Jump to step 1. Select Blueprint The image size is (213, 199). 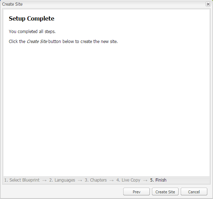pyautogui.click(x=22, y=180)
